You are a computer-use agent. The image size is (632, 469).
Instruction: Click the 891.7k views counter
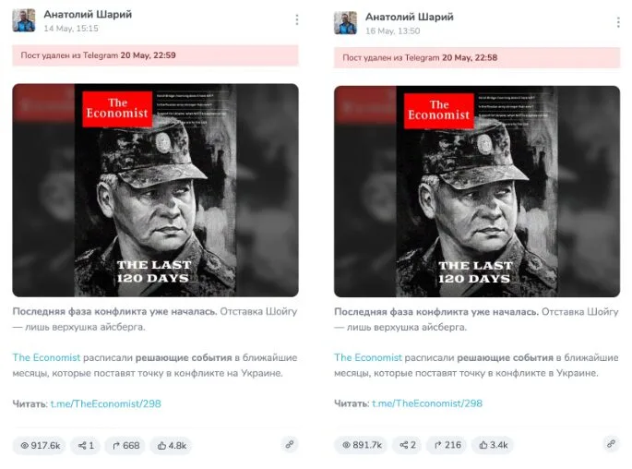(361, 445)
